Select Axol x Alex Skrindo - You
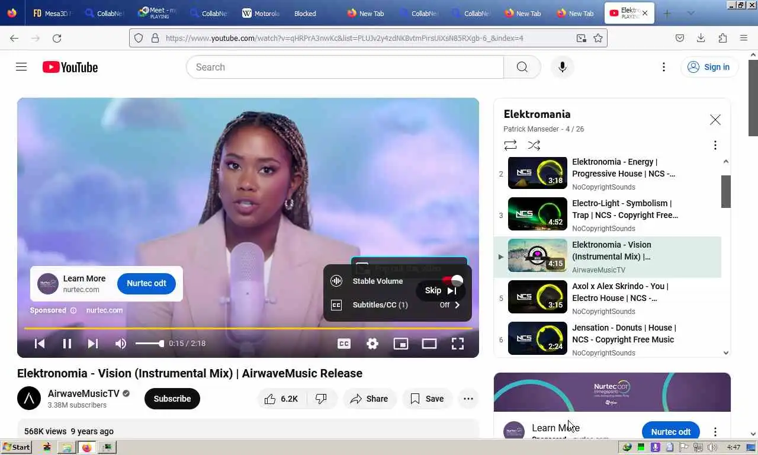 608,299
